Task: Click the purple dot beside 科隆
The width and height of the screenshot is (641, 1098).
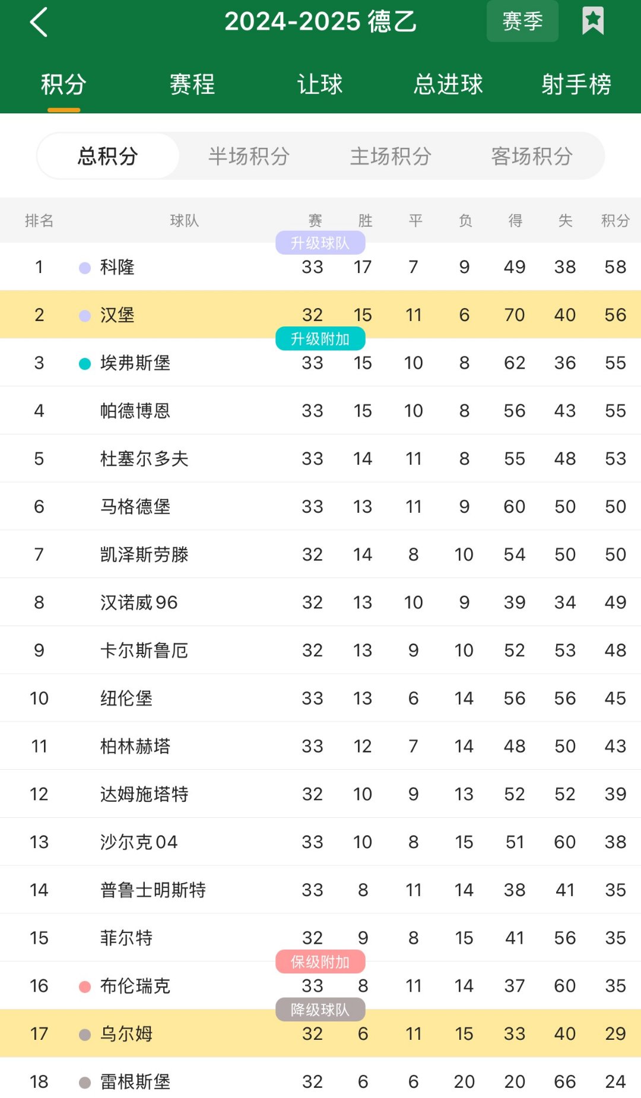Action: 85,268
